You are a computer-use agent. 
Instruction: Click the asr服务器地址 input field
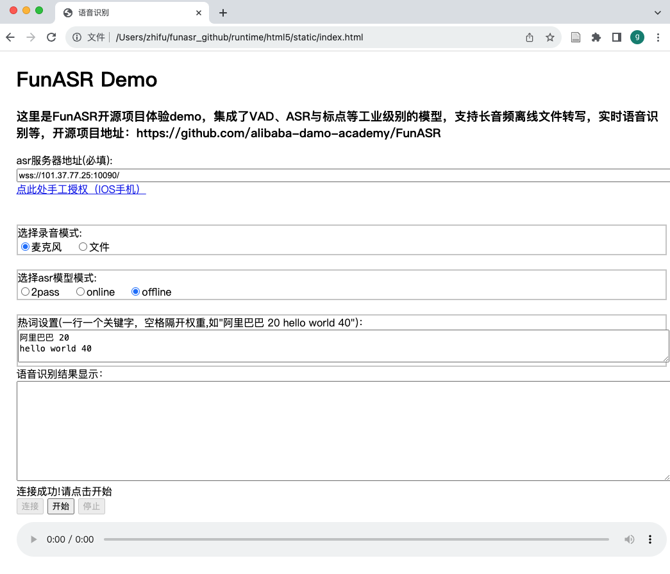(256, 174)
